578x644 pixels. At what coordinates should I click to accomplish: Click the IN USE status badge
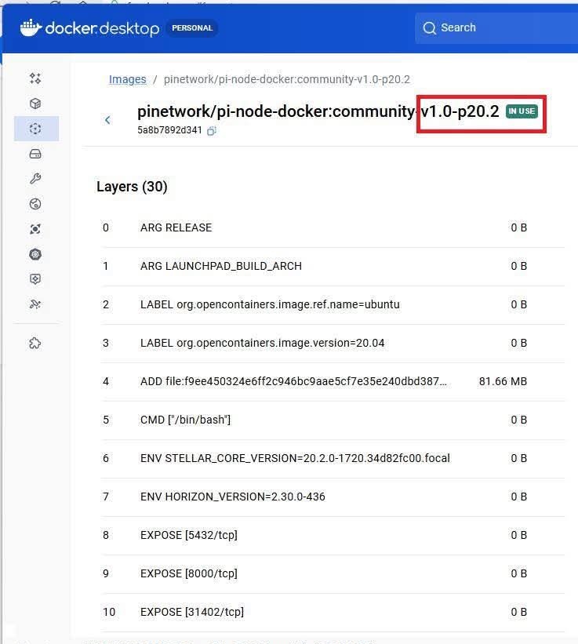pos(522,111)
